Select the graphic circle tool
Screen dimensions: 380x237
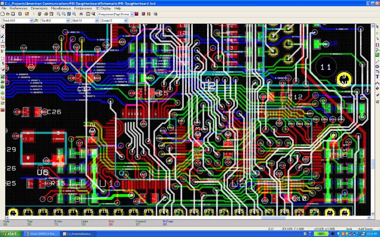377,66
